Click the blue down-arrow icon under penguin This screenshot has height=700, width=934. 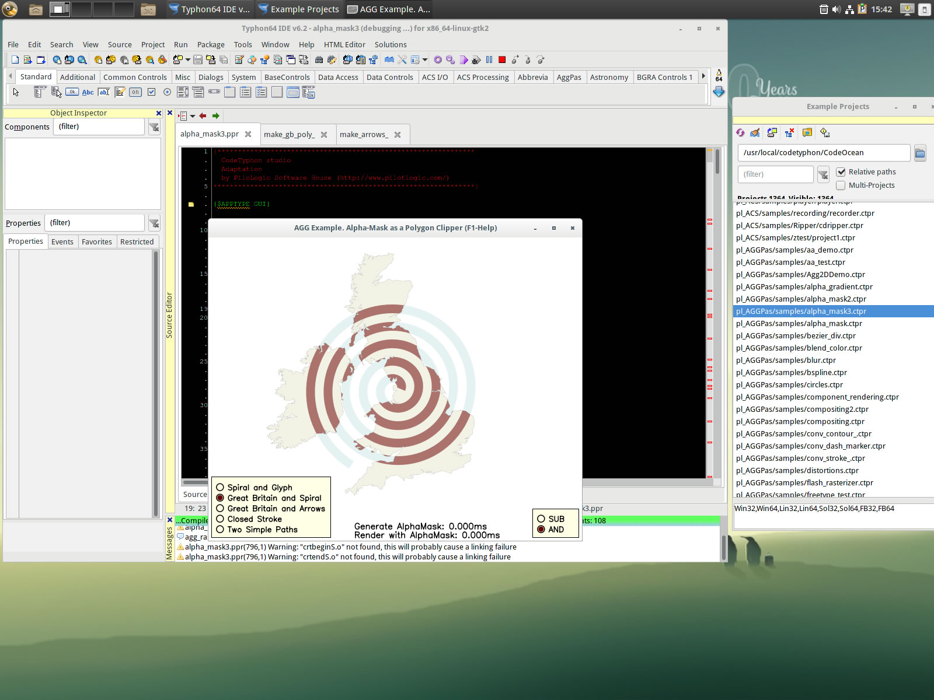[719, 92]
